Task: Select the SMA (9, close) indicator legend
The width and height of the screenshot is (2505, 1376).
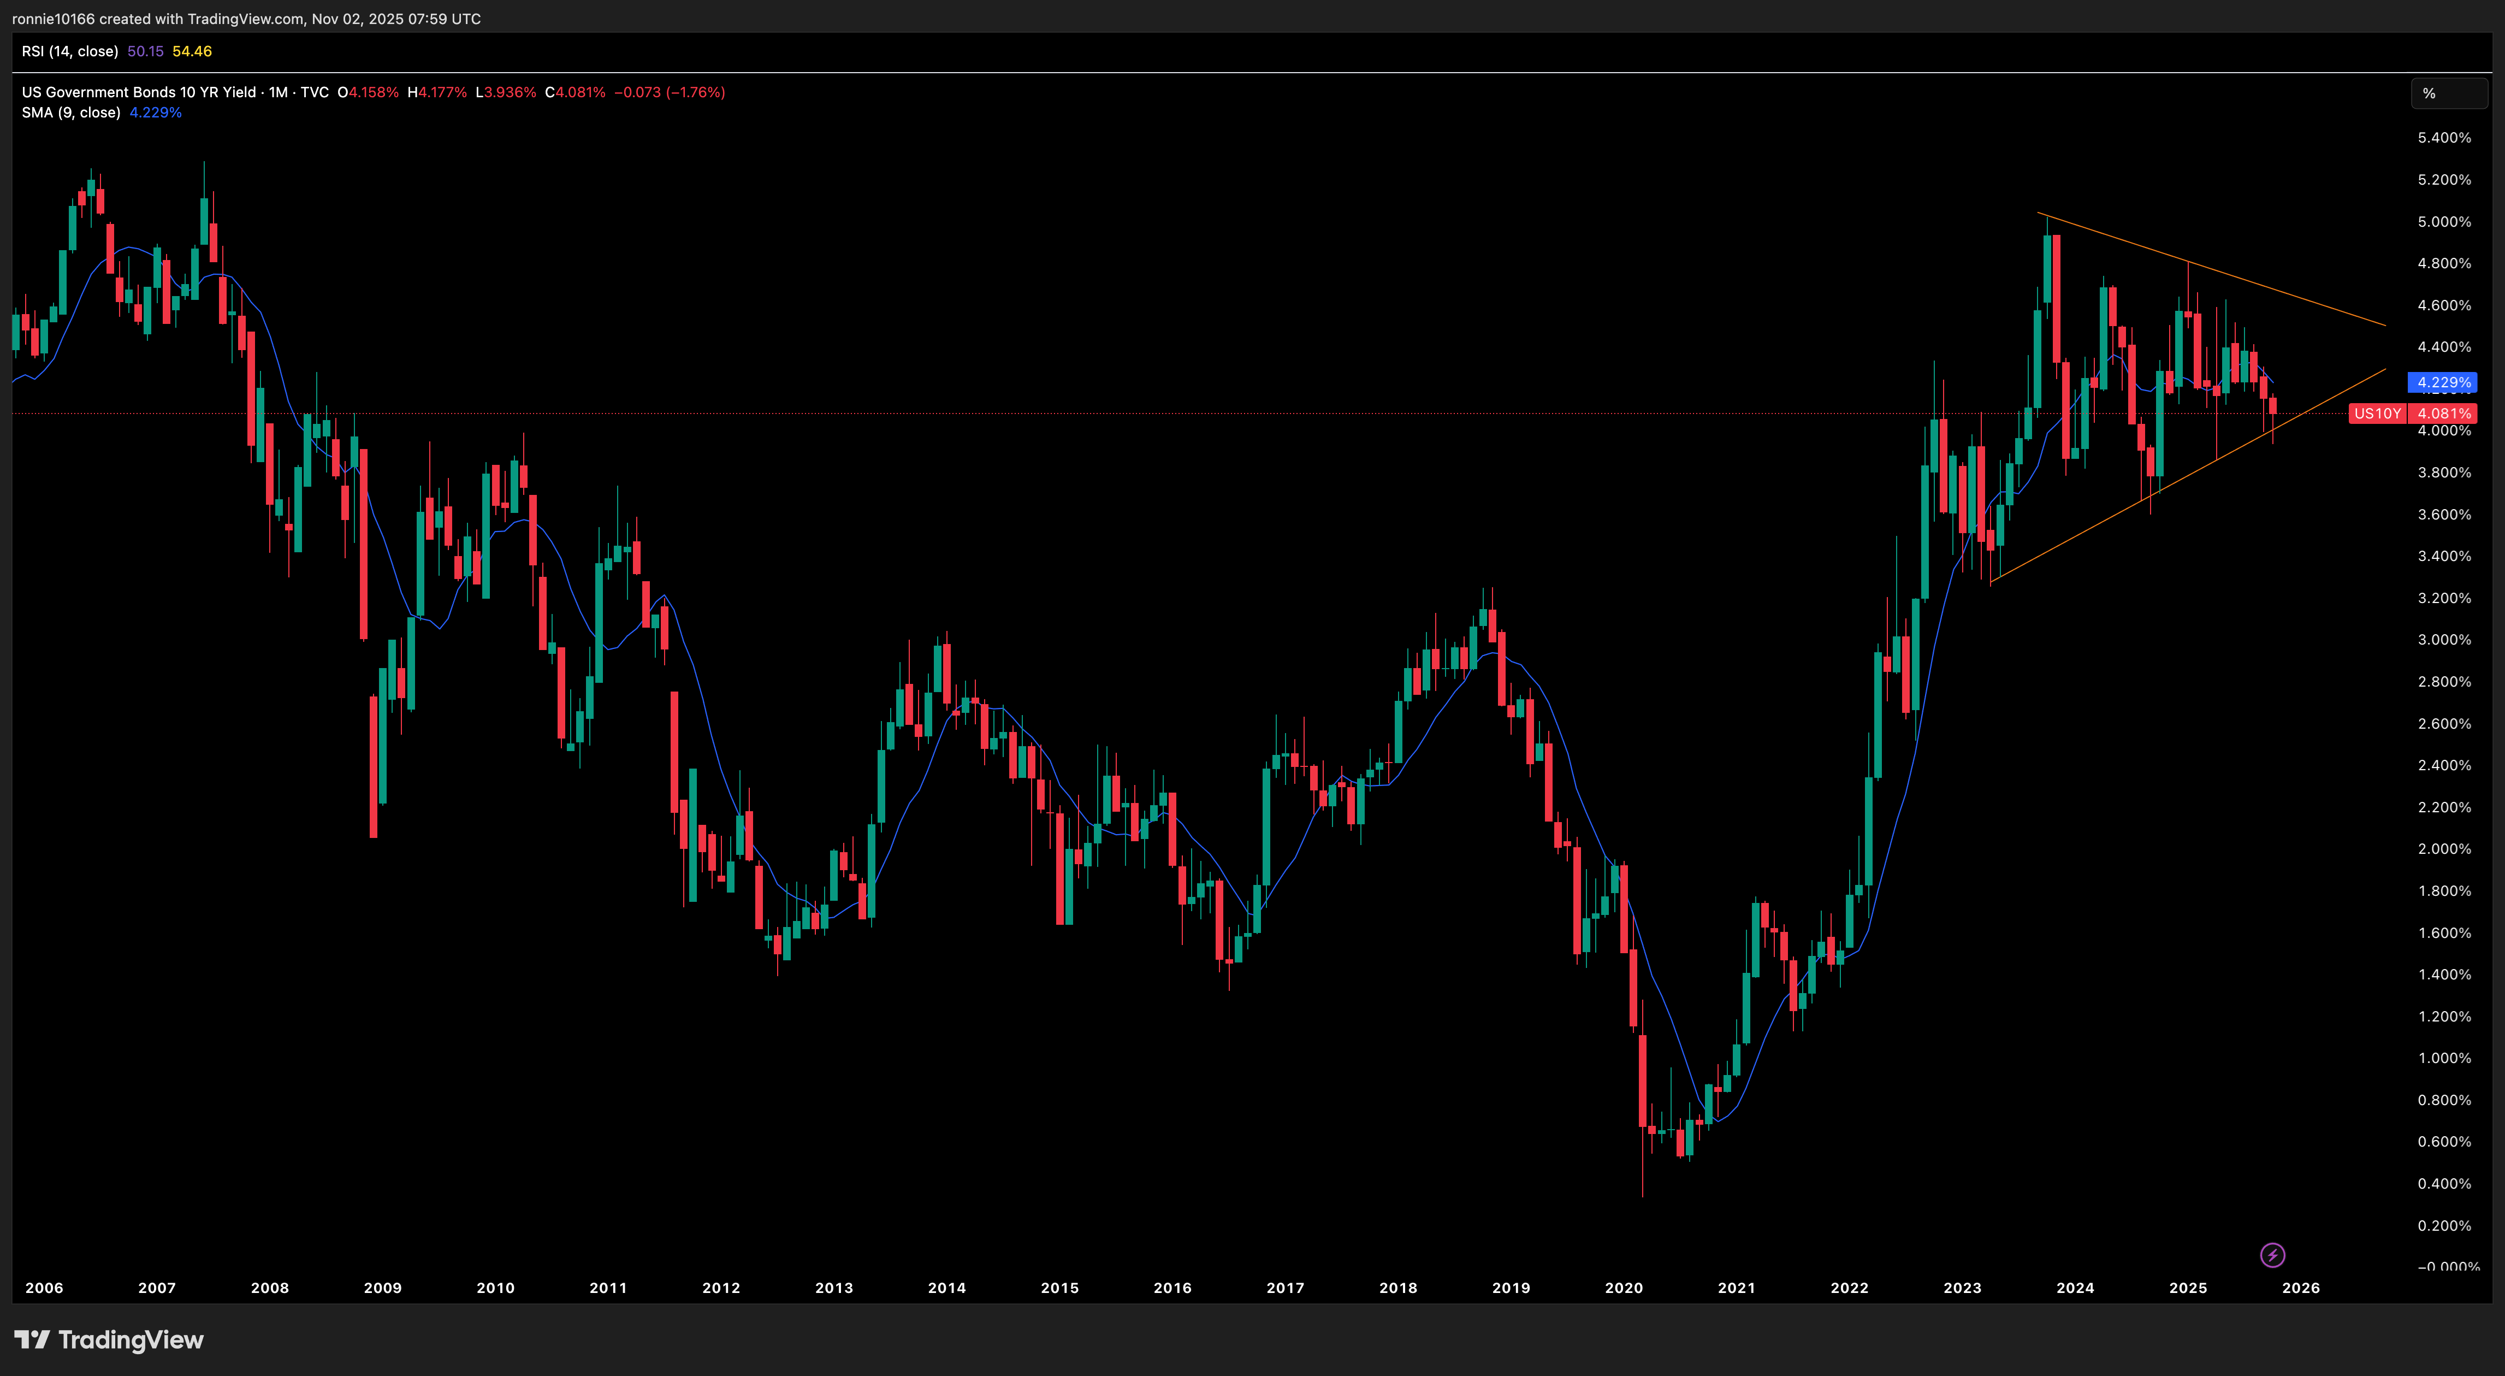Action: 71,112
